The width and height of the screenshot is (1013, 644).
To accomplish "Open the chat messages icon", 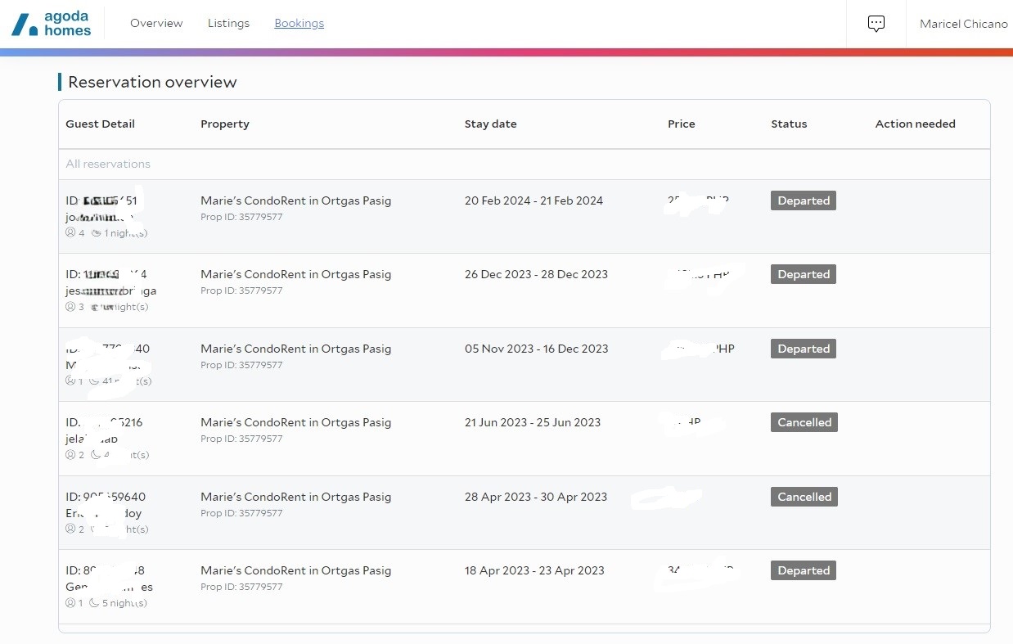I will tap(876, 24).
